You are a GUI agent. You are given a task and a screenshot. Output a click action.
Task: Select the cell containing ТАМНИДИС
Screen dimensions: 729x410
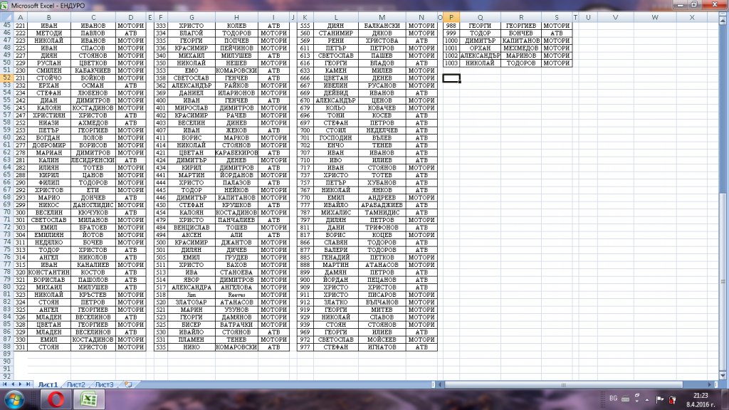pos(382,212)
